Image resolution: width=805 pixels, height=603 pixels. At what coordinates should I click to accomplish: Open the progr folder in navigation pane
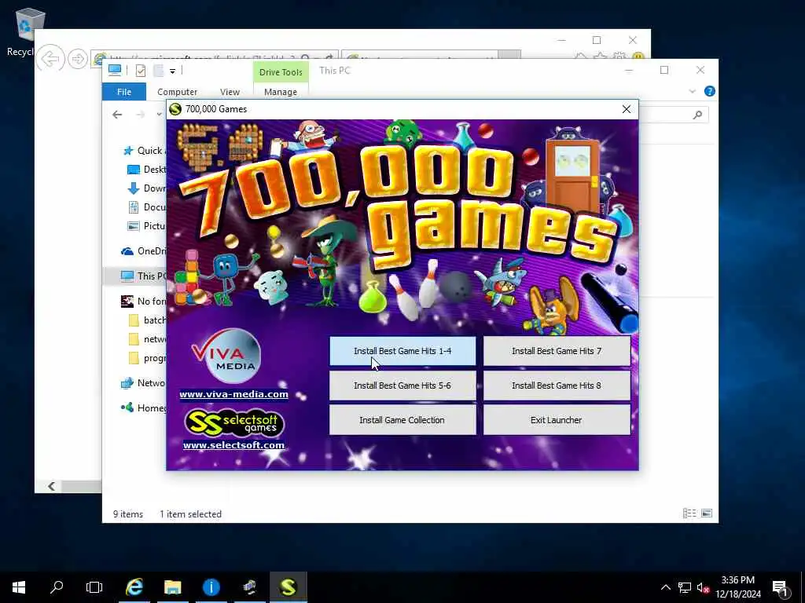(147, 358)
